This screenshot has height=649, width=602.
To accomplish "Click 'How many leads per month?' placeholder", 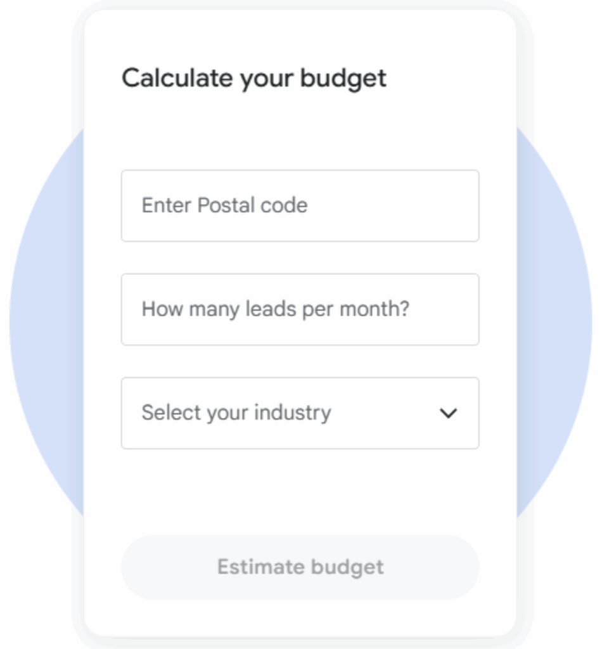I will coord(275,309).
